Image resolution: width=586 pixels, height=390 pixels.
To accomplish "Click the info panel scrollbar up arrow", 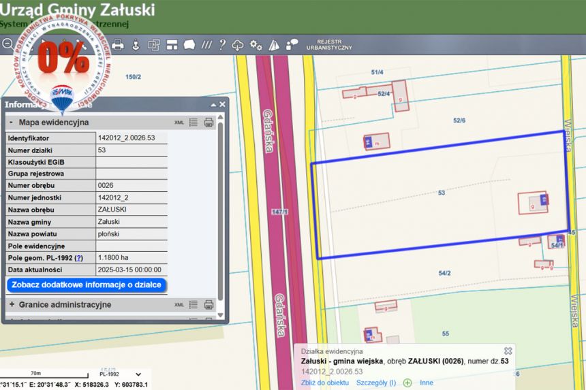I will click(x=221, y=118).
